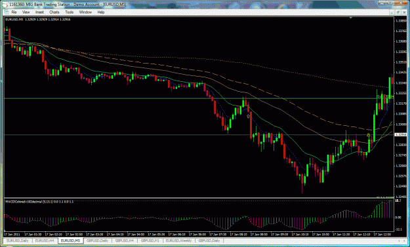Click the 1.33000 price scale label
This screenshot has height=247, width=410.
[401, 124]
